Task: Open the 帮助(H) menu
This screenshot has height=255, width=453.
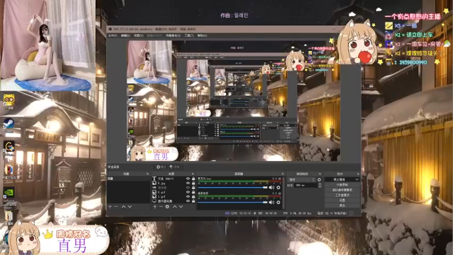Action: [x=202, y=36]
